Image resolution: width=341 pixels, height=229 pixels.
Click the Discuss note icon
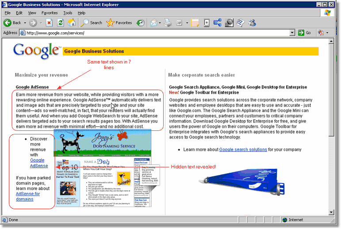[195, 23]
